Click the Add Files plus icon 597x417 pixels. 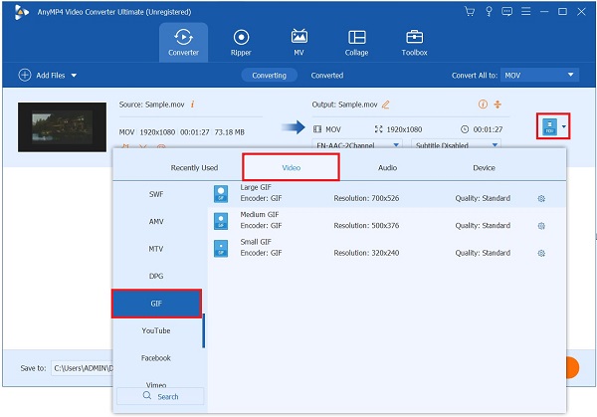point(25,75)
